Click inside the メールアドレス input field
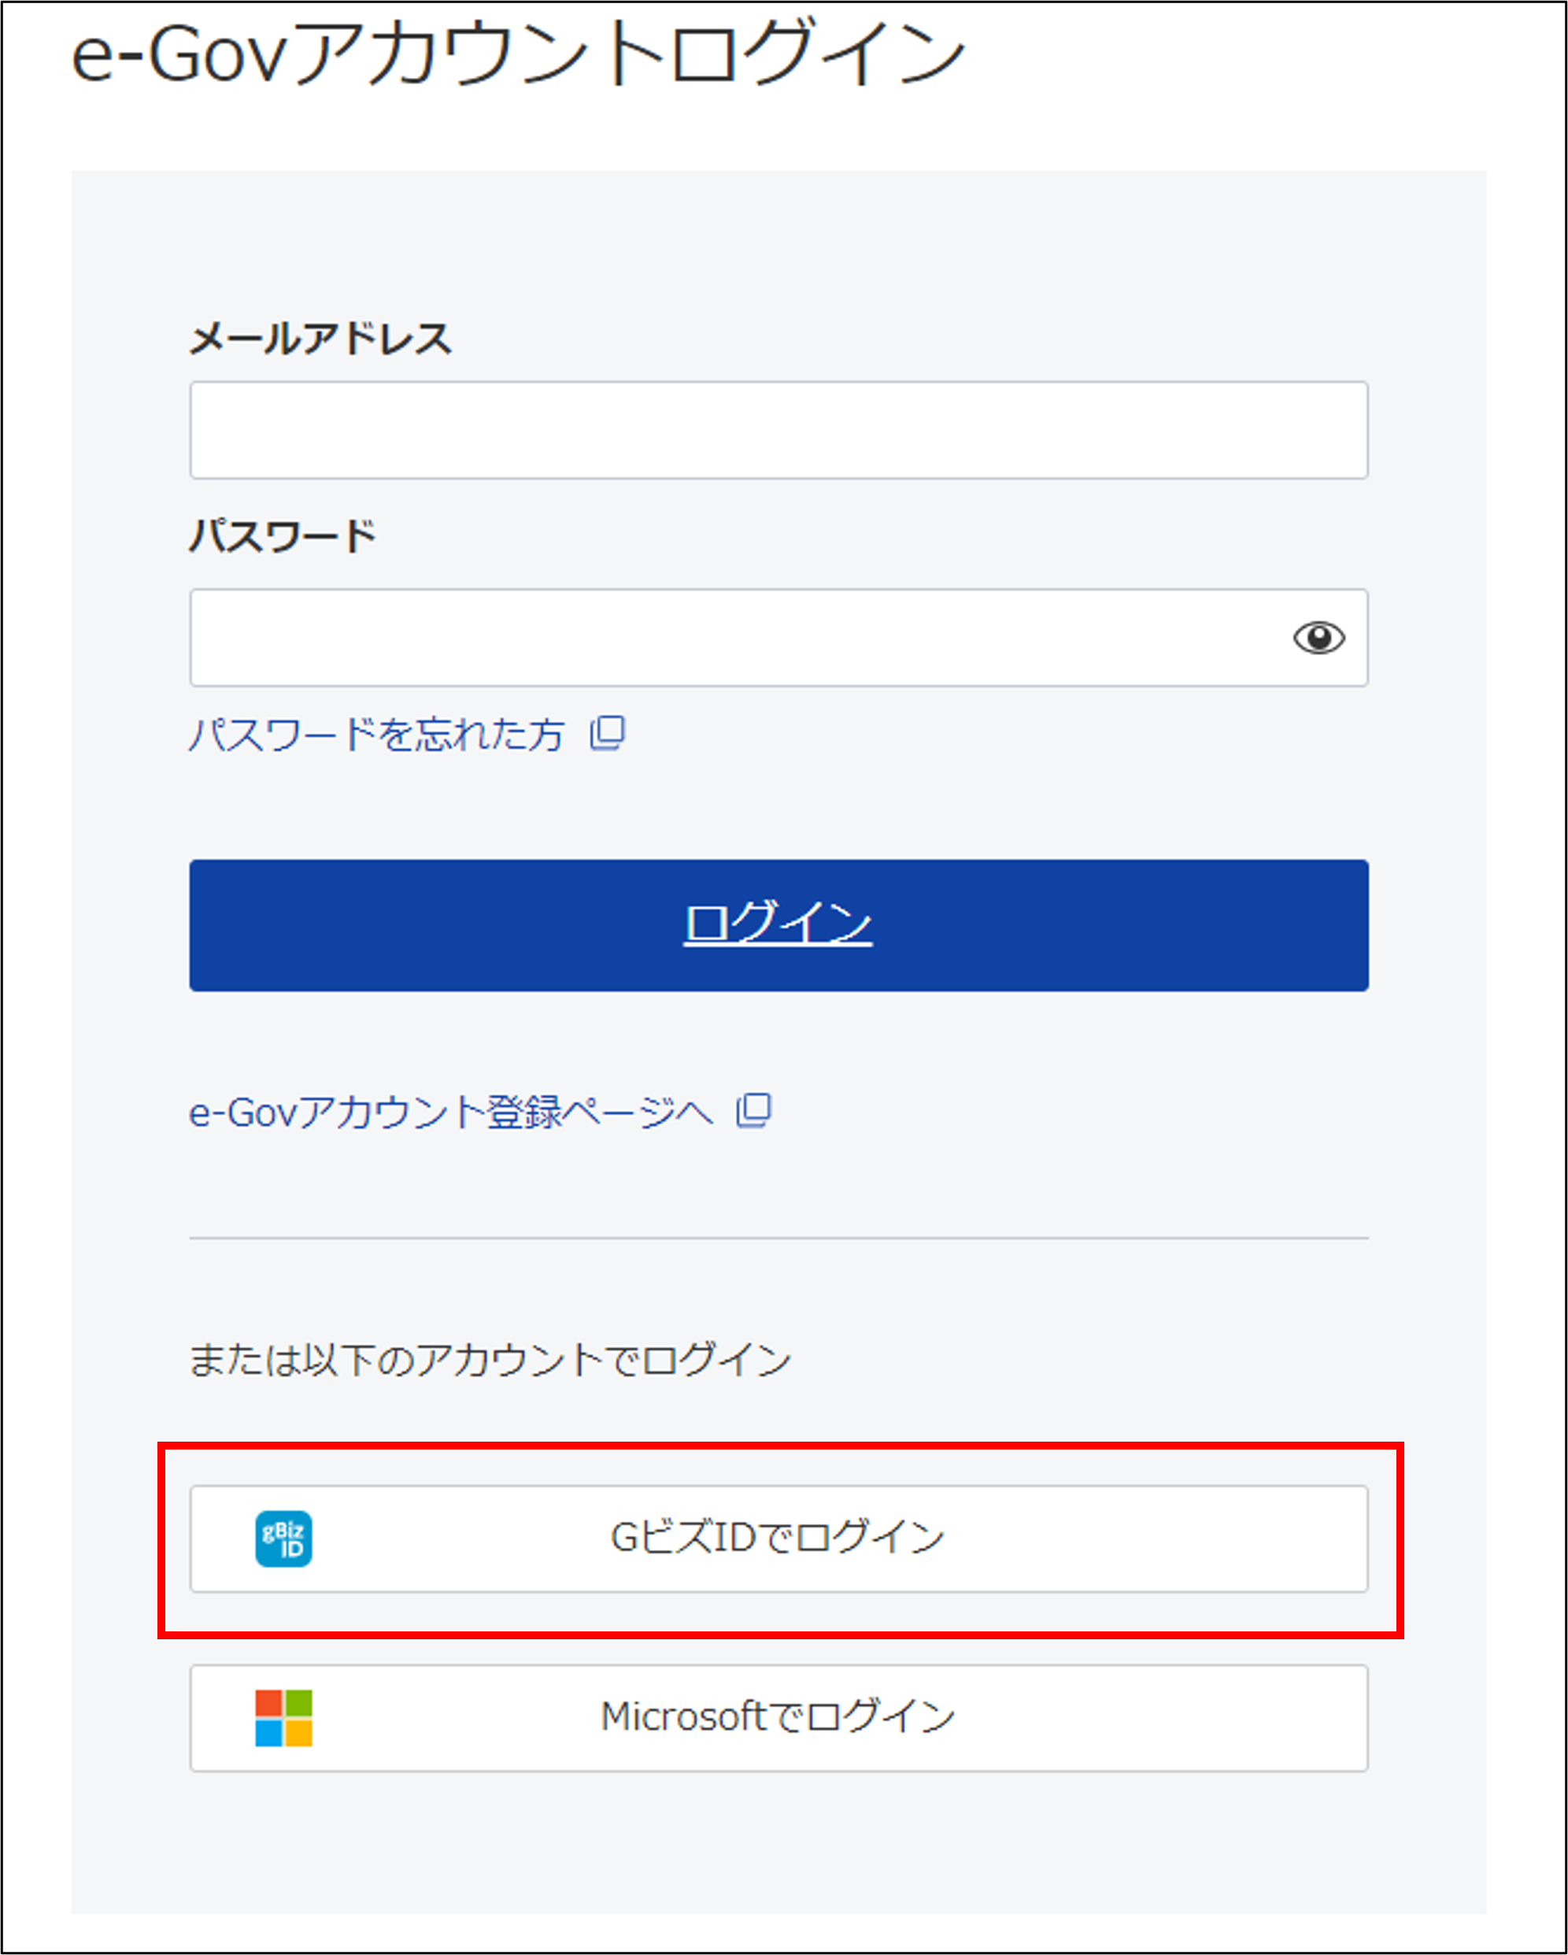The height and width of the screenshot is (1955, 1568). [x=778, y=431]
